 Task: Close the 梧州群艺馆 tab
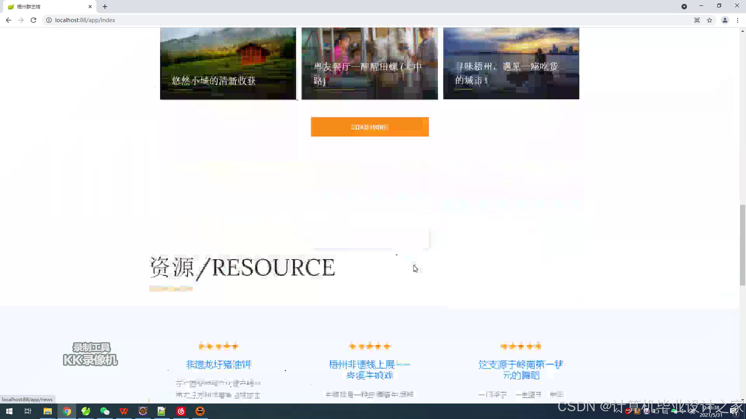[90, 7]
